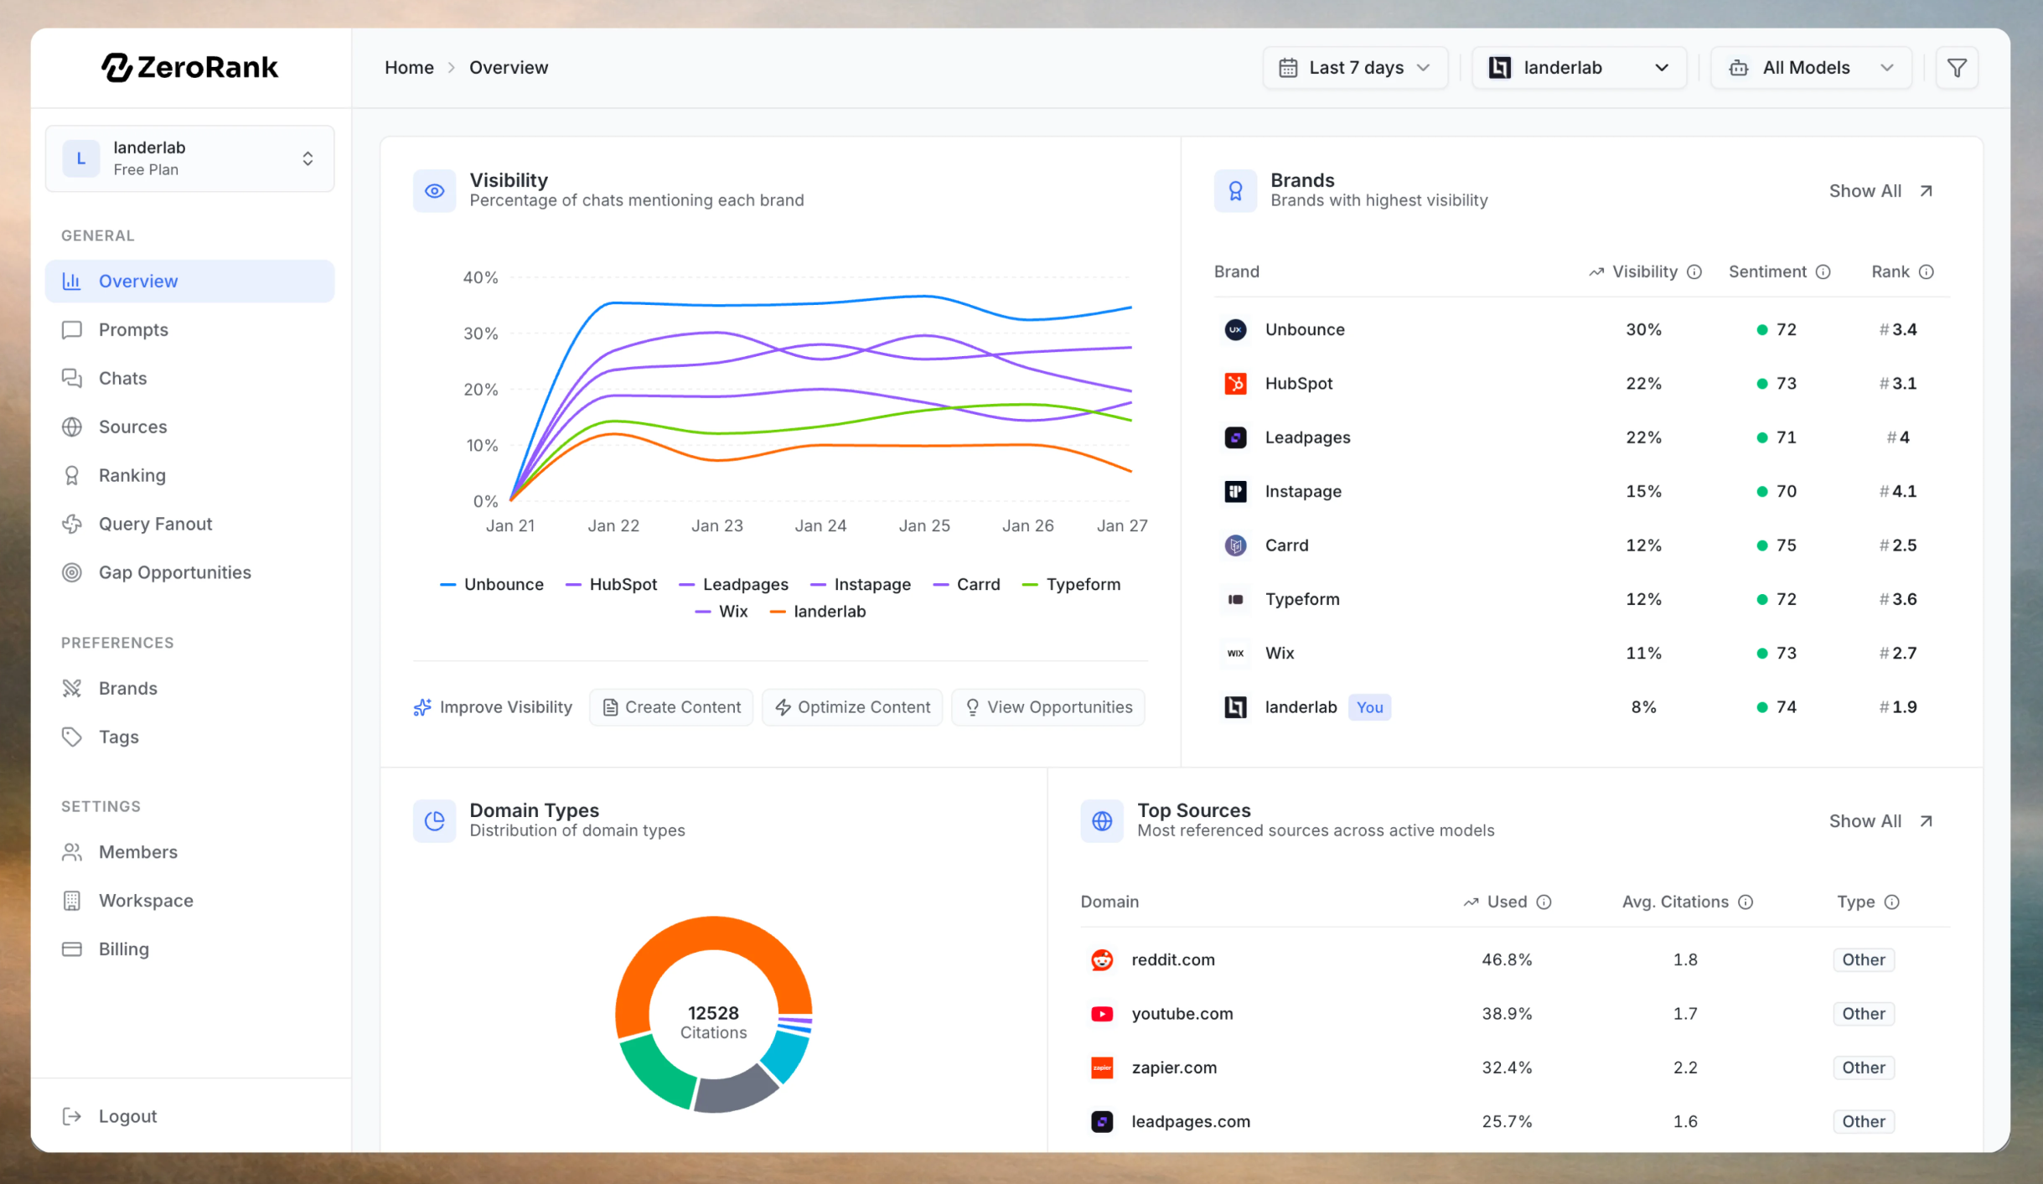Viewport: 2043px width, 1184px height.
Task: Open Chats in sidebar
Action: 190,379
